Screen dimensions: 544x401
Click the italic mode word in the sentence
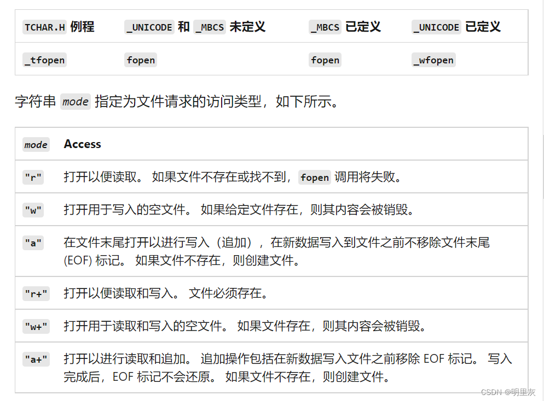point(76,102)
